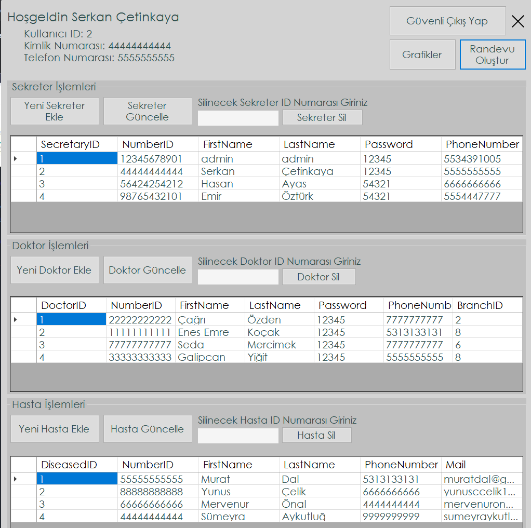Image resolution: width=531 pixels, height=528 pixels.
Task: Click the doctor ID deletion input field
Action: coord(237,277)
